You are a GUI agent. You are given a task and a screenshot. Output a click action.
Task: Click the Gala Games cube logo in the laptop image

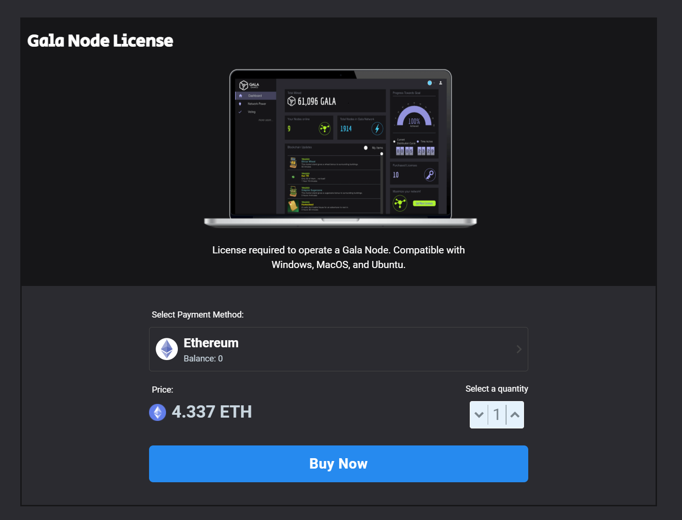point(244,85)
